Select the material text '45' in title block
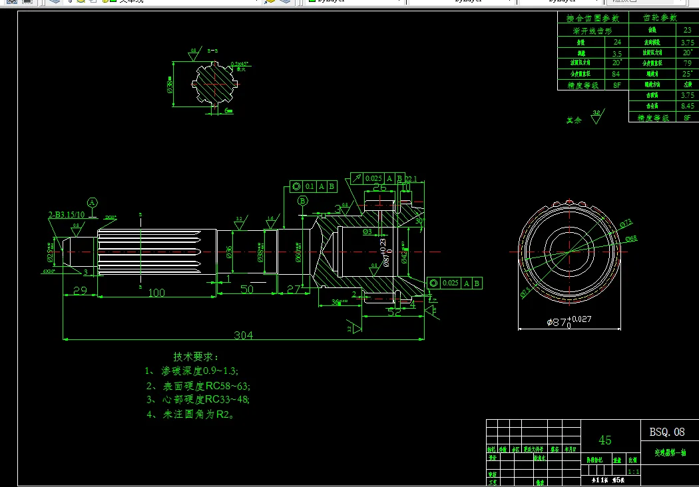Image resolution: width=699 pixels, height=487 pixels. click(x=605, y=440)
